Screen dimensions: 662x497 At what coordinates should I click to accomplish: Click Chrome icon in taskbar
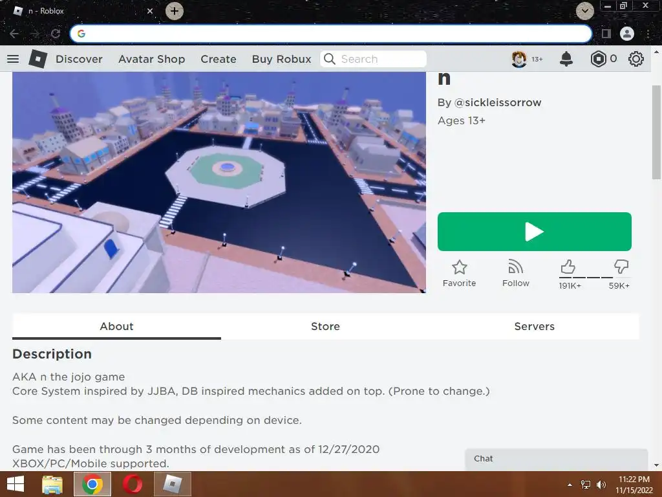point(92,484)
